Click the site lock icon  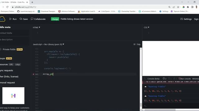12,7
